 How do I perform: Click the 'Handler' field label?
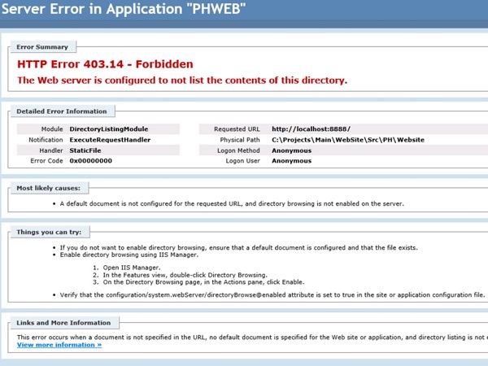(51, 150)
